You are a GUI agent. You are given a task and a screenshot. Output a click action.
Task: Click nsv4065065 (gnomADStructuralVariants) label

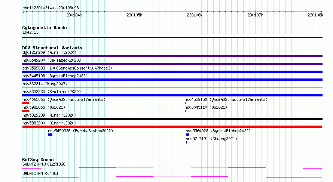tap(64, 99)
